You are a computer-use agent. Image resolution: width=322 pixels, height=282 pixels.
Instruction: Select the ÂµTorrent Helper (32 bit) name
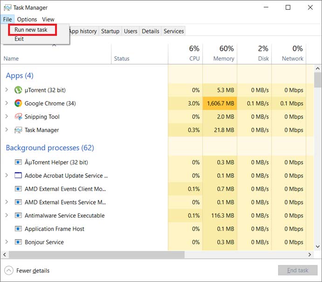[x=56, y=162]
